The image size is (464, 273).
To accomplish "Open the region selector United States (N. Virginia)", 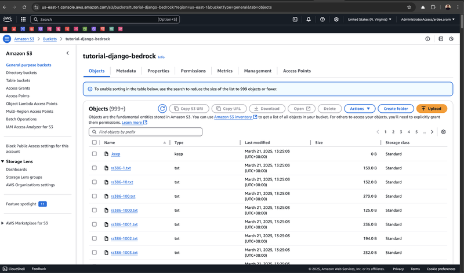I will (369, 20).
